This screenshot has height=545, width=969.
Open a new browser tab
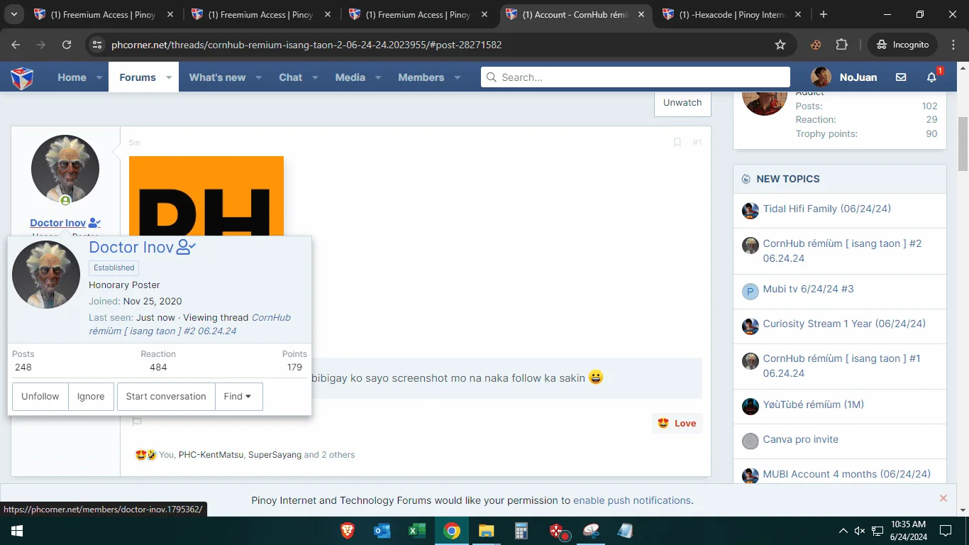pos(824,14)
